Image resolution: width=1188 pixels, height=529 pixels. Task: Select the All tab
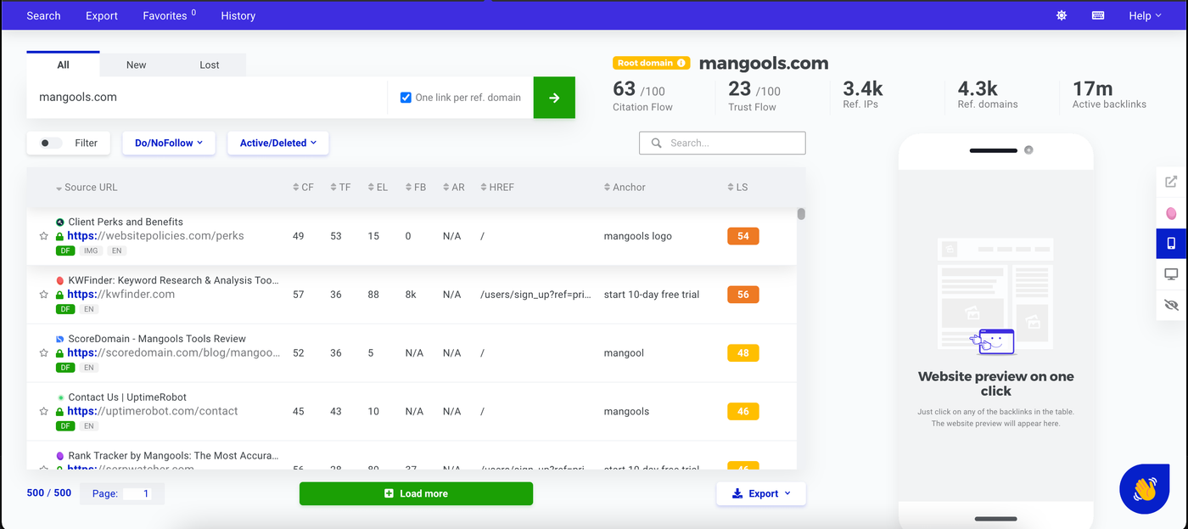[x=63, y=65]
